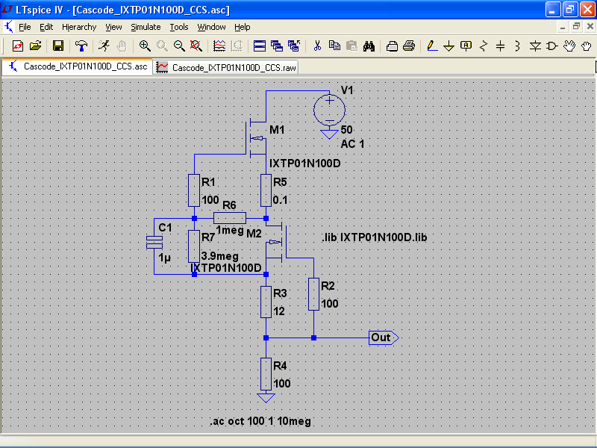Select the C1 capacitor symbol
The height and width of the screenshot is (448, 597).
point(154,242)
